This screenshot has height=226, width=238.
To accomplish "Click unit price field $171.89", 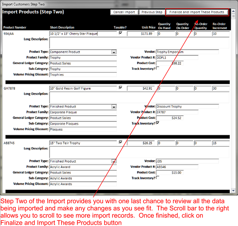I will (141, 34).
